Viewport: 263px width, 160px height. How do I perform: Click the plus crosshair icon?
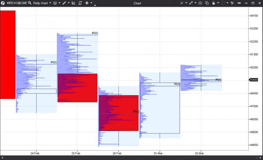87,3
